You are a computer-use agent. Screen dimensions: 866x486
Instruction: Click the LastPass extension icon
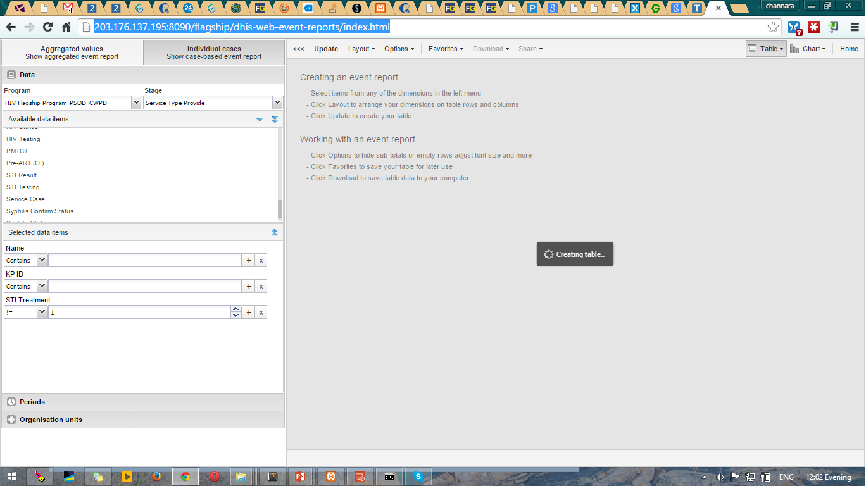(x=813, y=27)
